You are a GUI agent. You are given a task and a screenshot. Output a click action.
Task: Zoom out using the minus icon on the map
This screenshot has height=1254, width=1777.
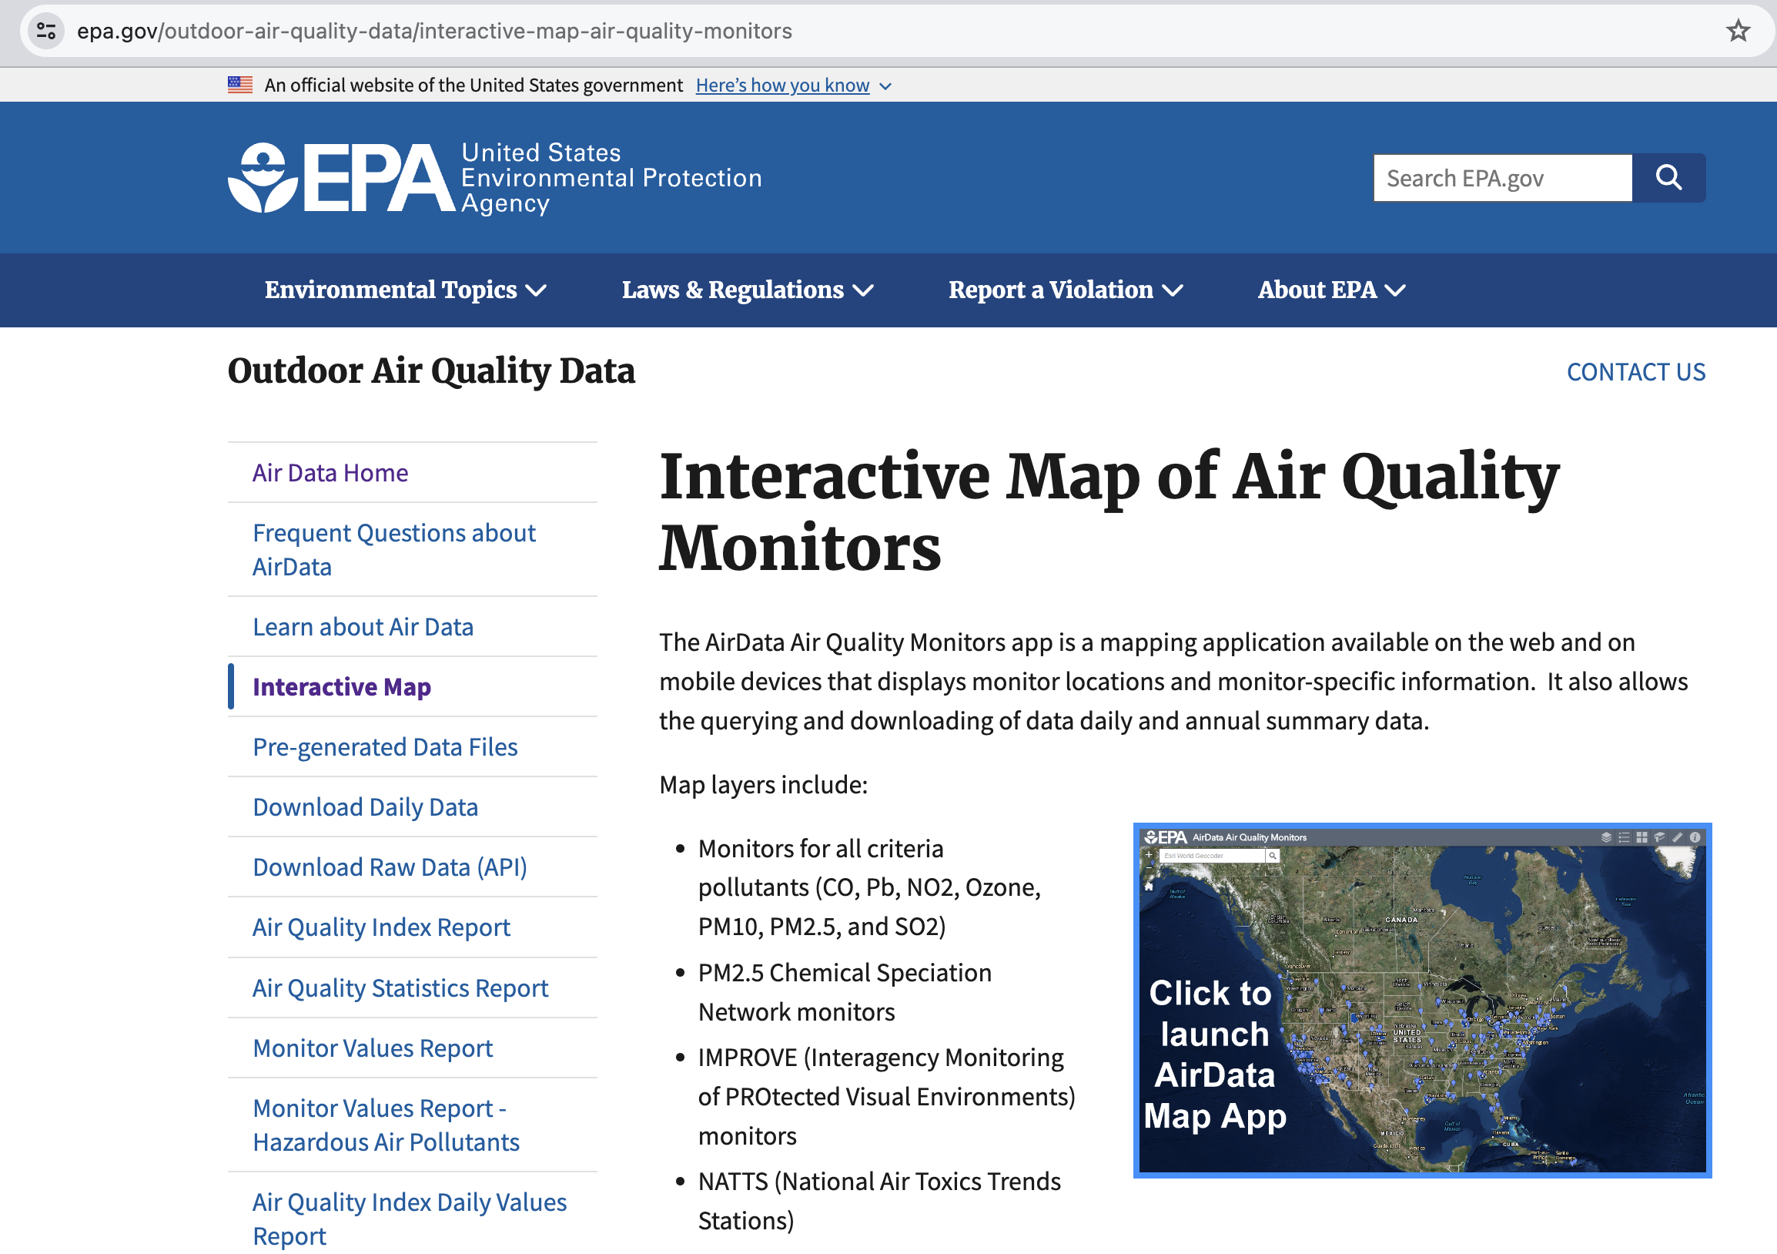click(1150, 868)
